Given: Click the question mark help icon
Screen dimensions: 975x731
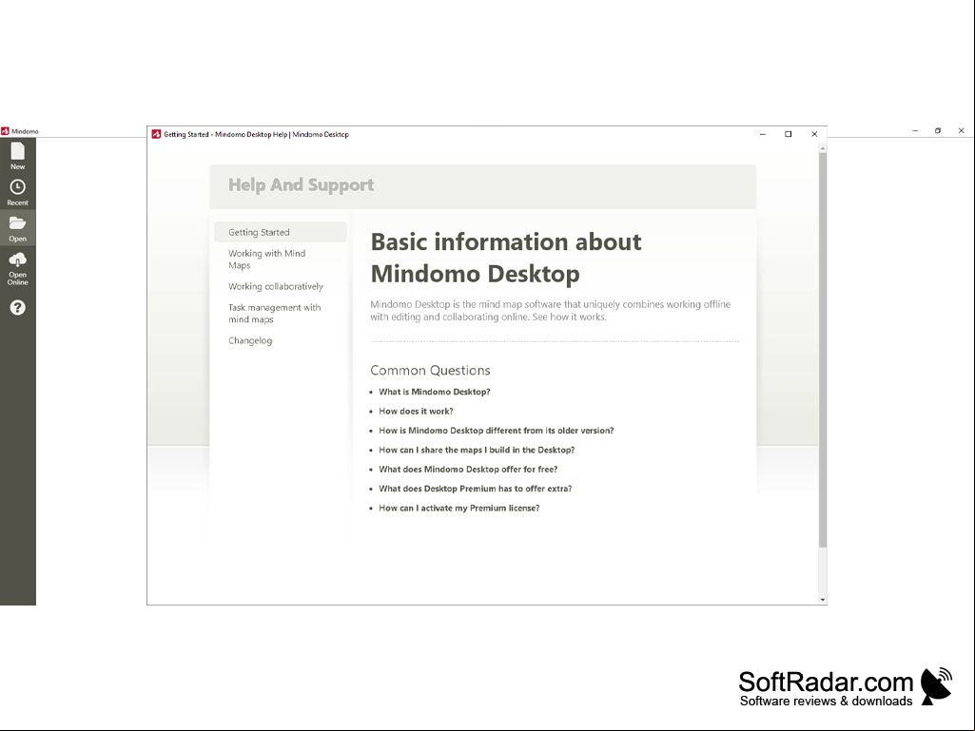Looking at the screenshot, I should [17, 307].
